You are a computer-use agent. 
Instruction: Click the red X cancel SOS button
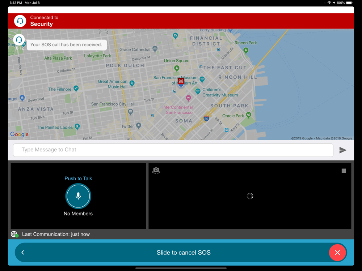point(337,253)
